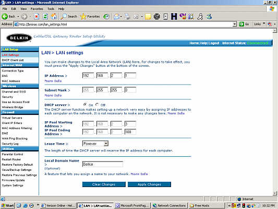Switch to Microsoft FrontPage taskbar window

click(x=132, y=206)
